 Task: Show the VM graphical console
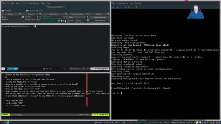click(x=114, y=7)
